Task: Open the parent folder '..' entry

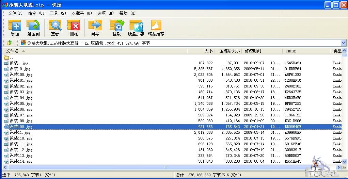Action: tap(12, 58)
